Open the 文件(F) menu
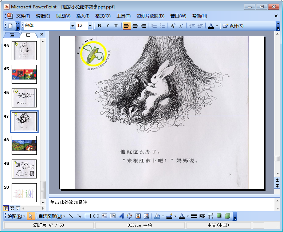The image size is (283, 232). pos(23,16)
